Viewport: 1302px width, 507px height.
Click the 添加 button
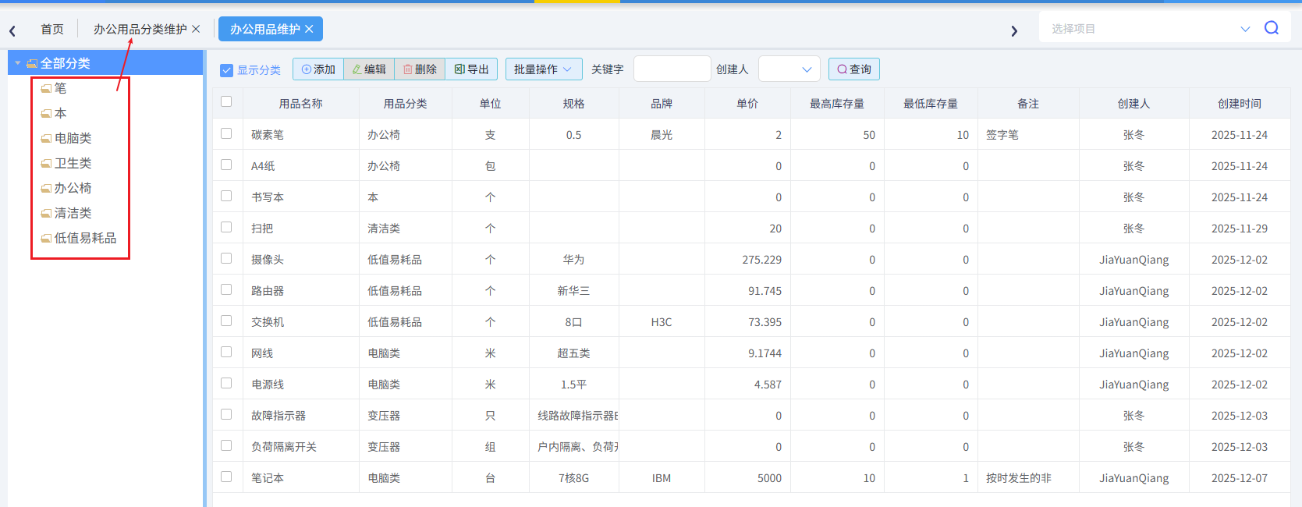click(318, 69)
